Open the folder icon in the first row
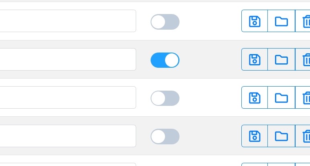This screenshot has width=310, height=166. tap(281, 21)
